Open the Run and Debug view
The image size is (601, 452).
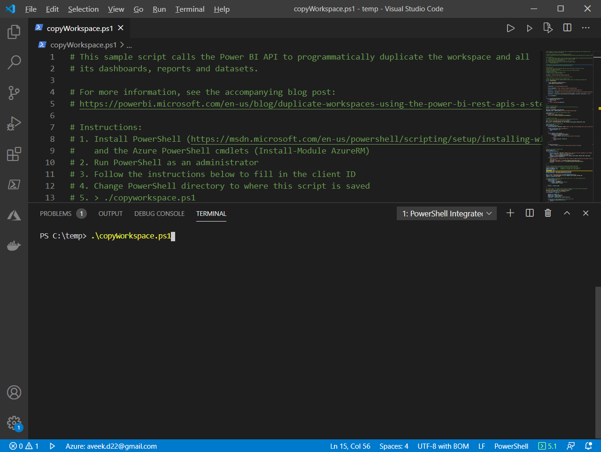point(14,123)
